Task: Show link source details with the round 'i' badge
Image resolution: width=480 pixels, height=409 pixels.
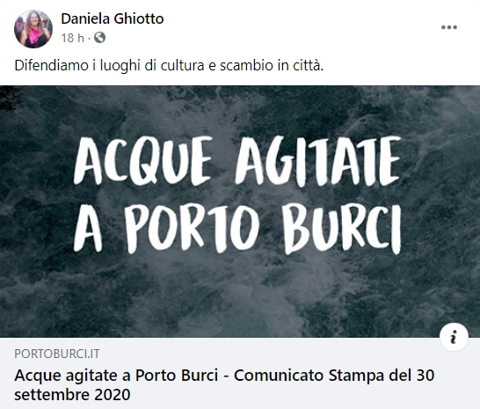Action: pyautogui.click(x=454, y=337)
